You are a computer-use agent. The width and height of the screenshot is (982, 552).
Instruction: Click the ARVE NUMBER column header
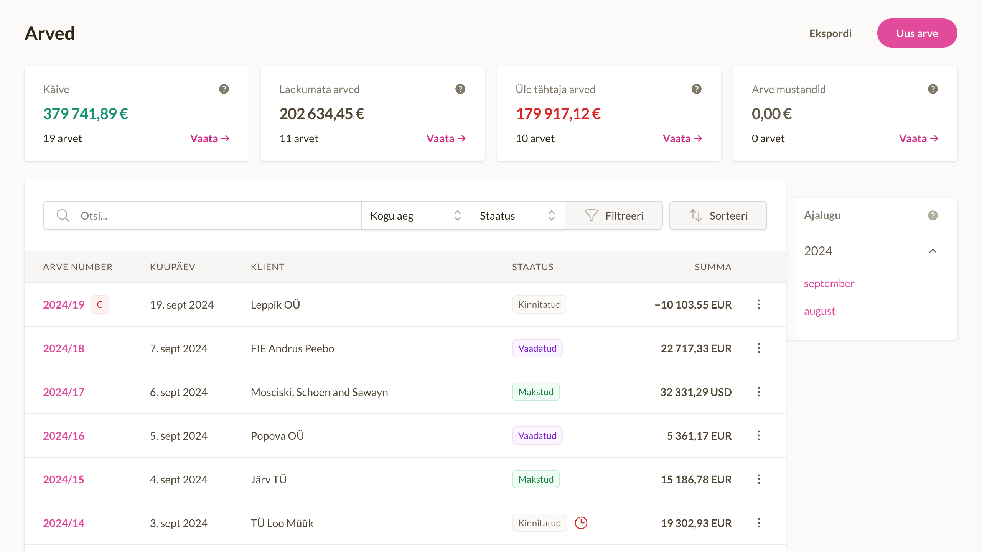coord(78,267)
